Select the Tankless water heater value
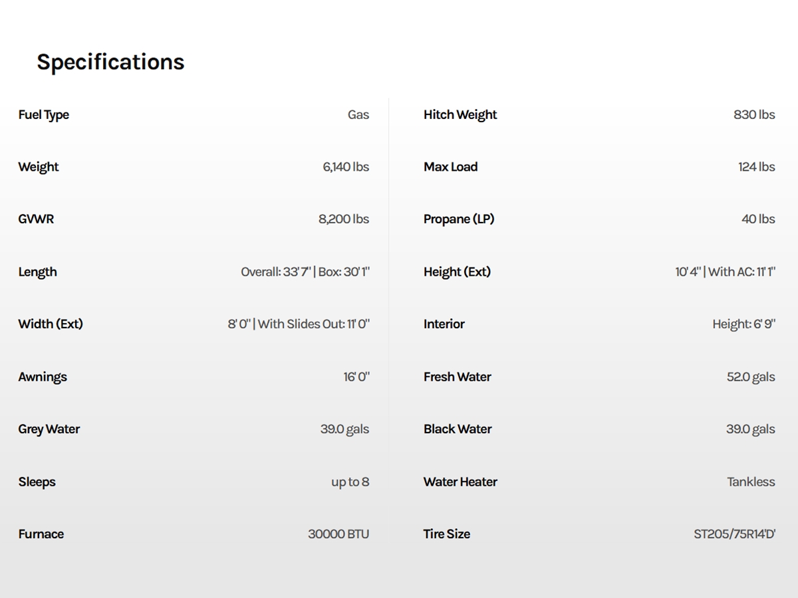Screen dimensions: 798x598 [x=751, y=482]
